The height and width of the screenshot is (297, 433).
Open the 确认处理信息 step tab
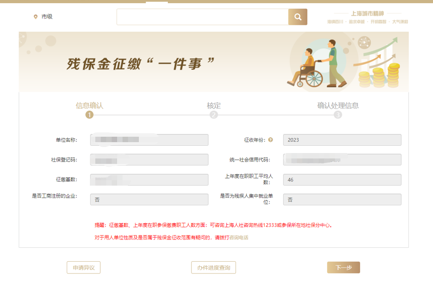coord(338,105)
